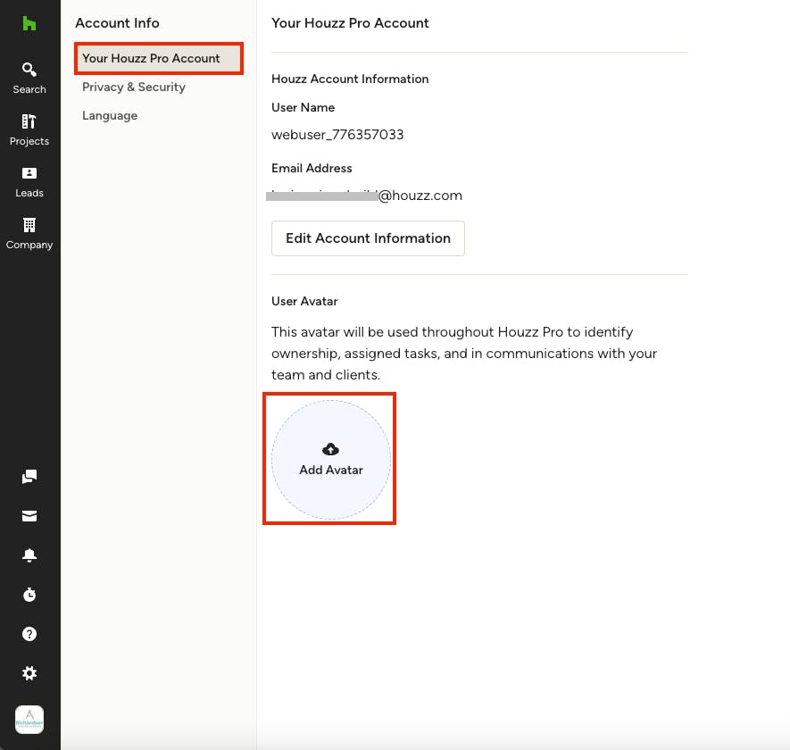Viewport: 790px width, 750px height.
Task: Click the Account Info heading
Action: point(118,23)
